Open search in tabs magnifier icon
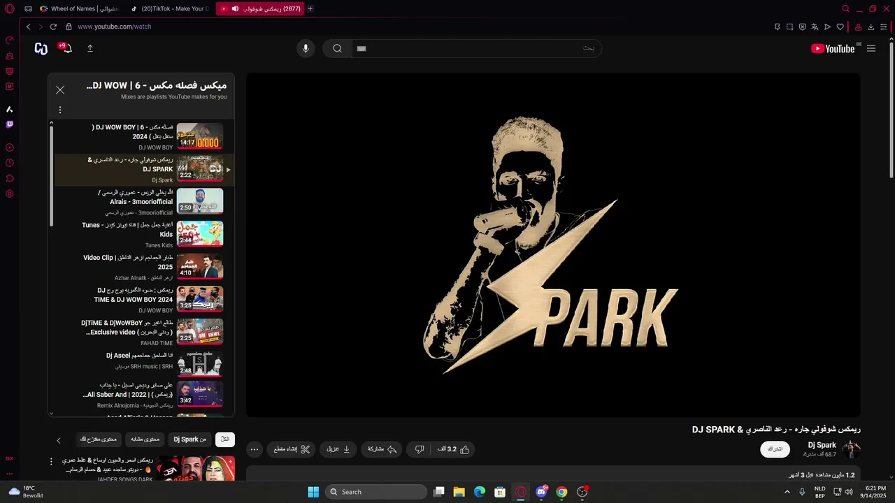 [845, 8]
